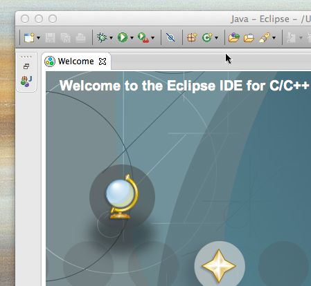Open the What's New star icon

(219, 265)
